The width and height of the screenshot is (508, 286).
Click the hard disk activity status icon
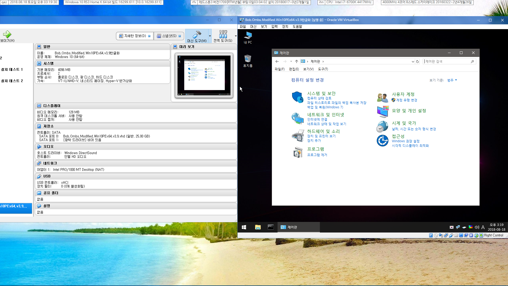click(431, 235)
